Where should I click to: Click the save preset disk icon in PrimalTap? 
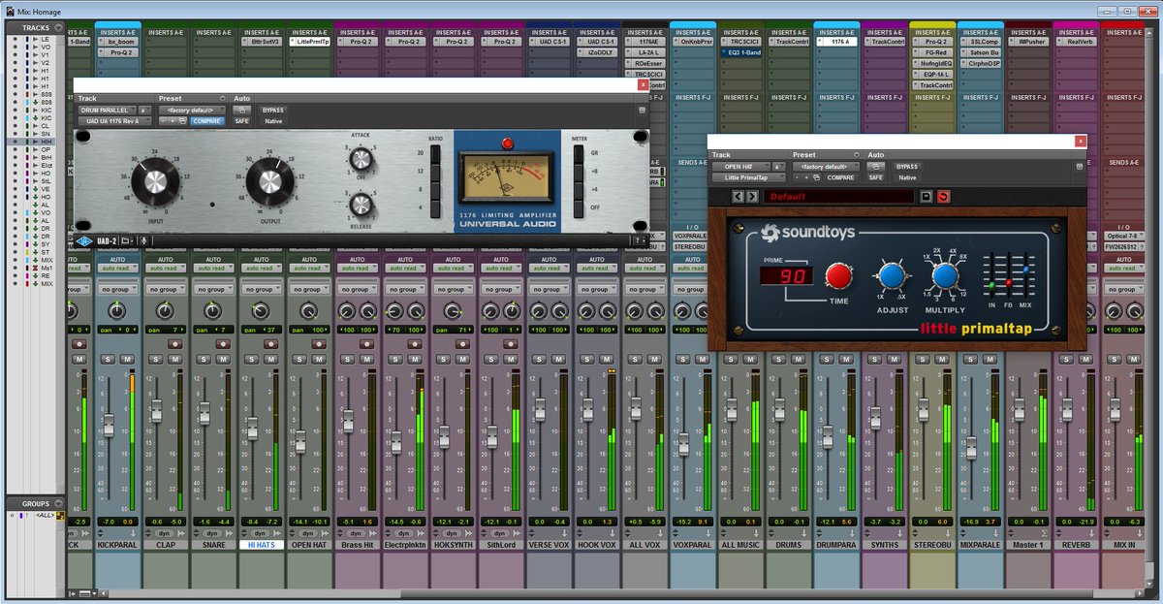926,197
